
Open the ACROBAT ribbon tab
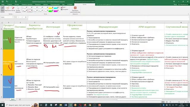pyautogui.click(x=70, y=4)
